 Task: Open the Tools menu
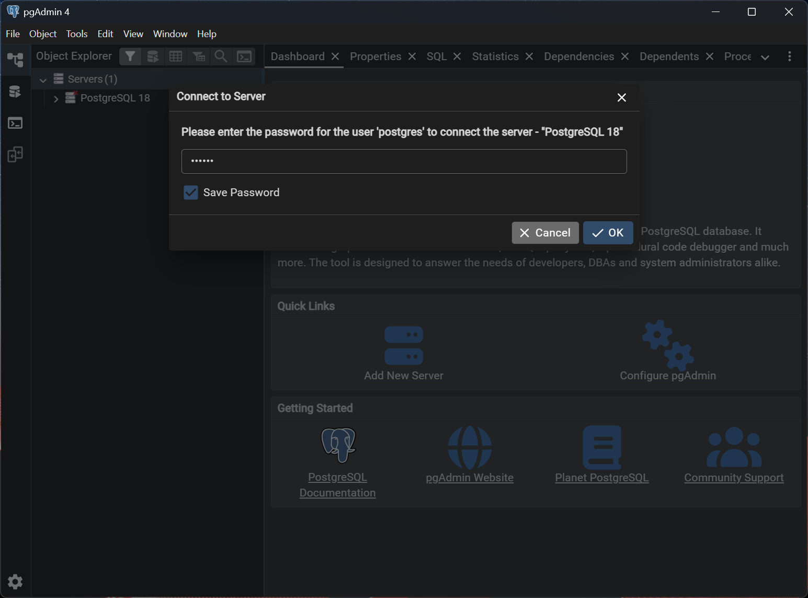[76, 34]
